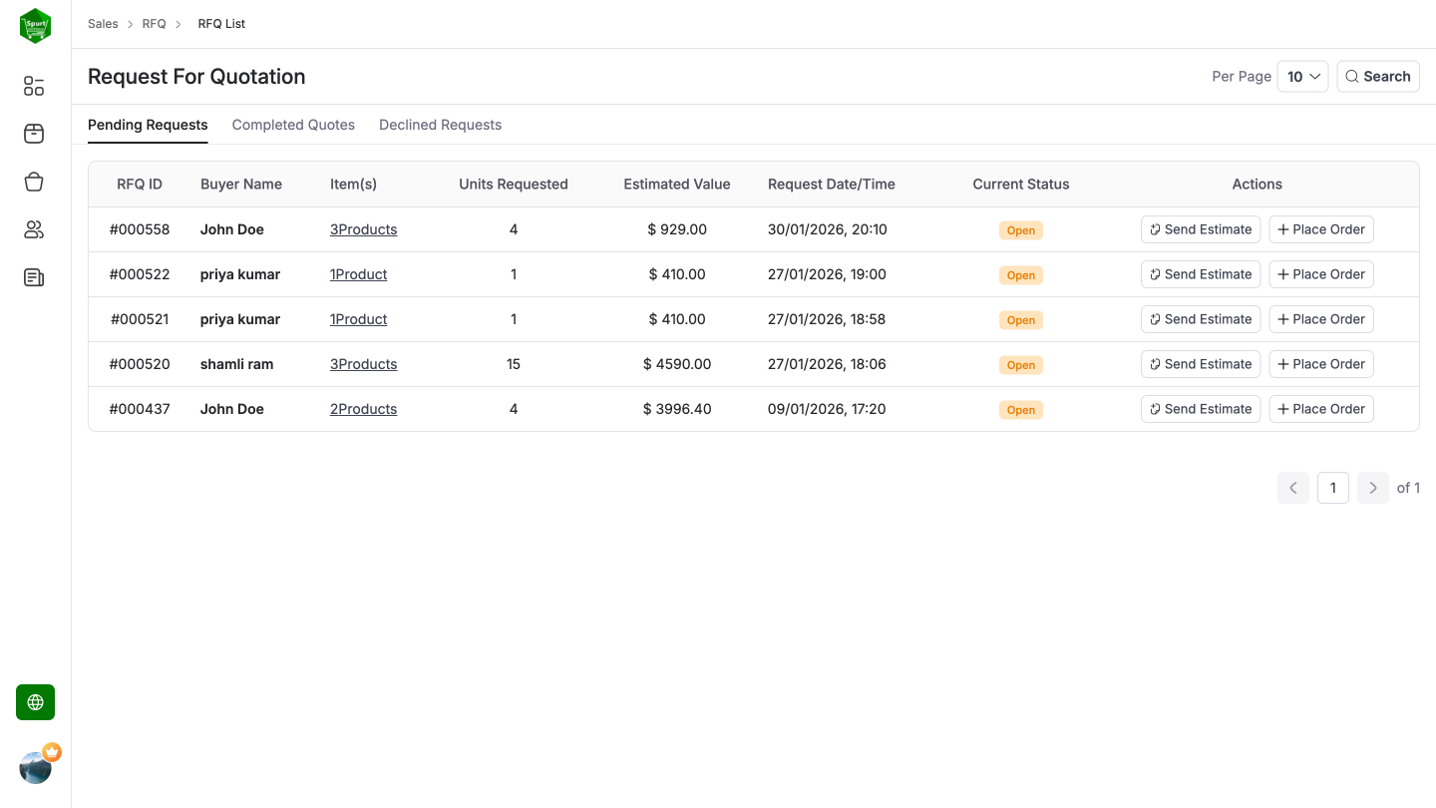This screenshot has width=1436, height=808.
Task: Place Order for RFQ #000437
Action: [1321, 409]
